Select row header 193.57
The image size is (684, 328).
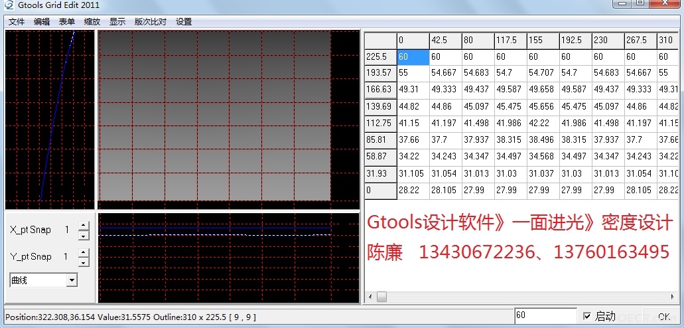[381, 74]
